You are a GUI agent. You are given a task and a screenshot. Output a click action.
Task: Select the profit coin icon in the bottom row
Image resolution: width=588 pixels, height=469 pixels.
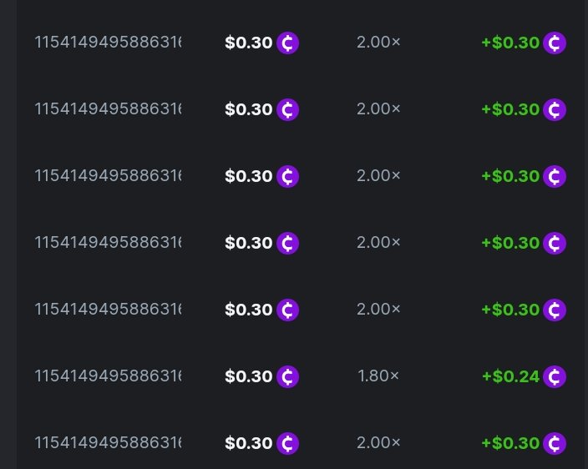pos(555,443)
